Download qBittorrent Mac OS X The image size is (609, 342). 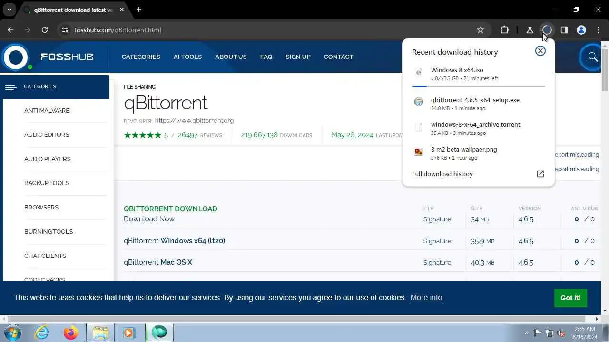[x=158, y=262]
